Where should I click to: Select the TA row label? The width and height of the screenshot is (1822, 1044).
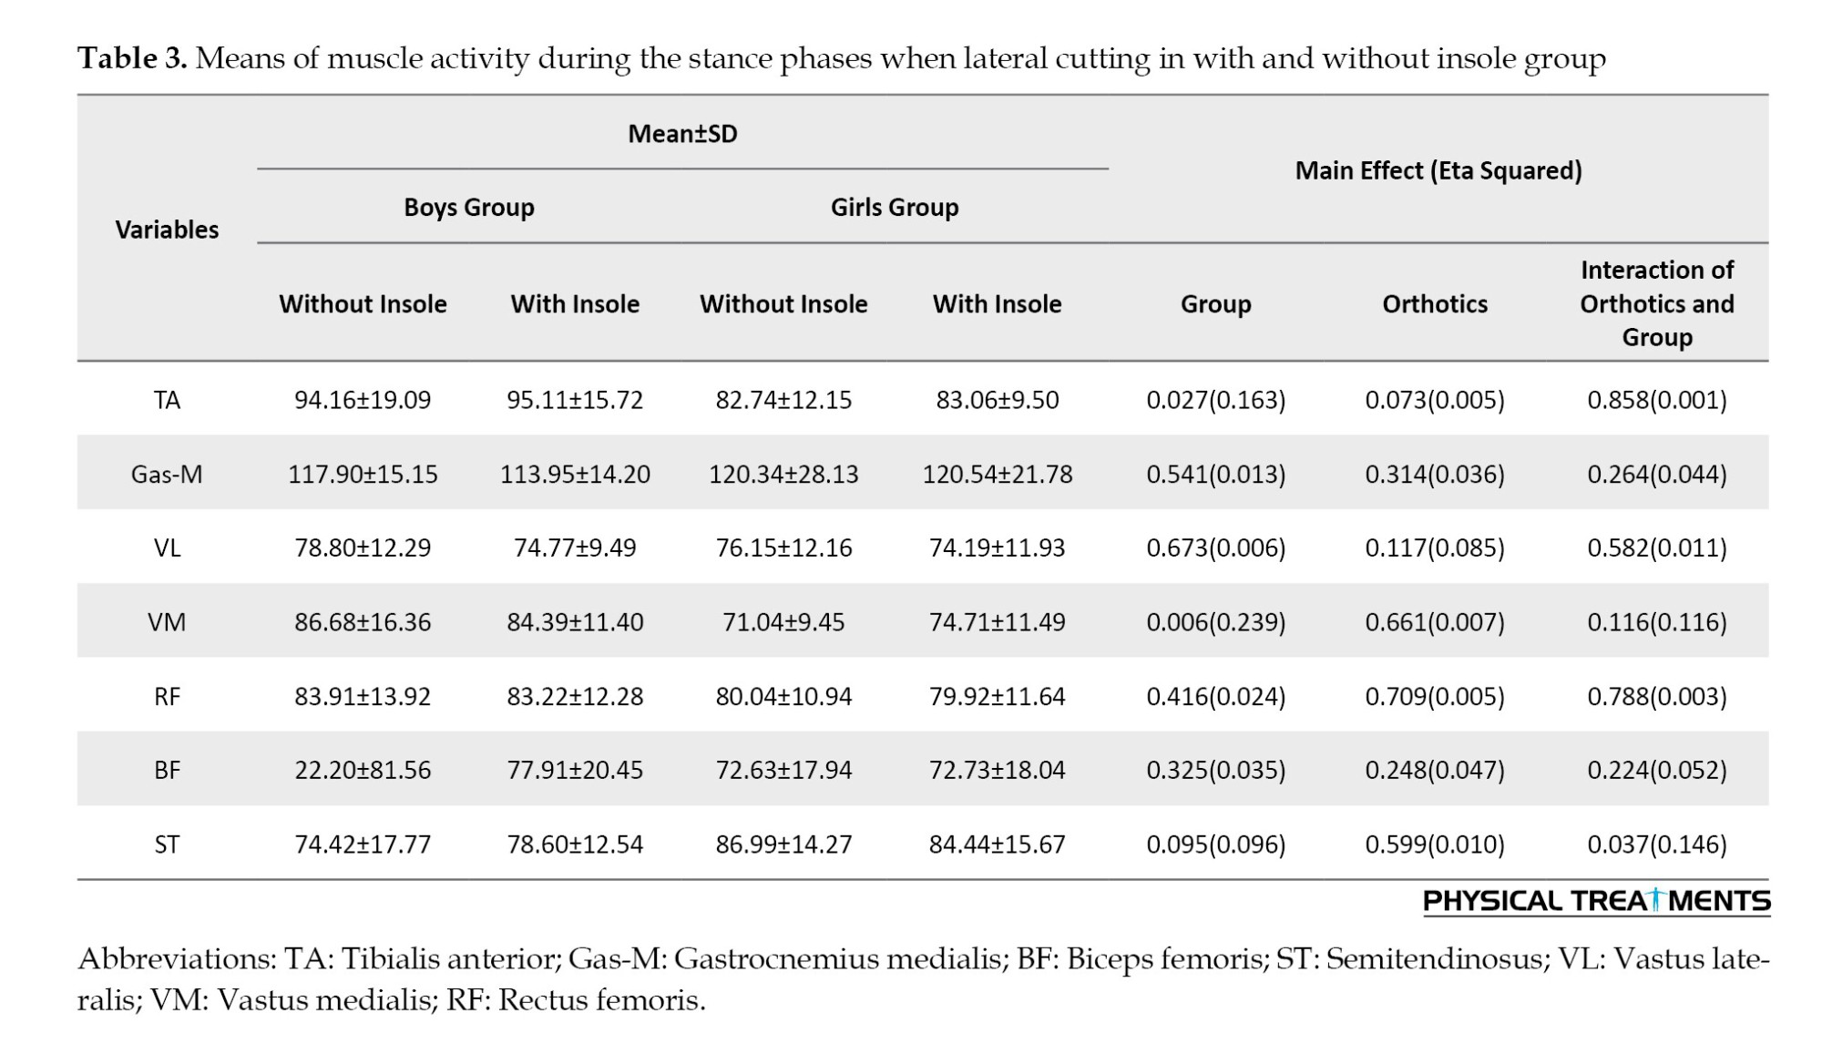click(167, 400)
